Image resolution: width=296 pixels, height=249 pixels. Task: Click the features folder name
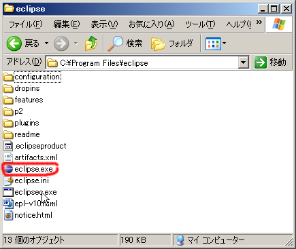click(x=29, y=100)
